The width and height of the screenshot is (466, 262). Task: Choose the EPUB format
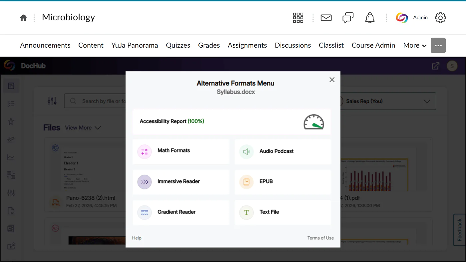[283, 182]
